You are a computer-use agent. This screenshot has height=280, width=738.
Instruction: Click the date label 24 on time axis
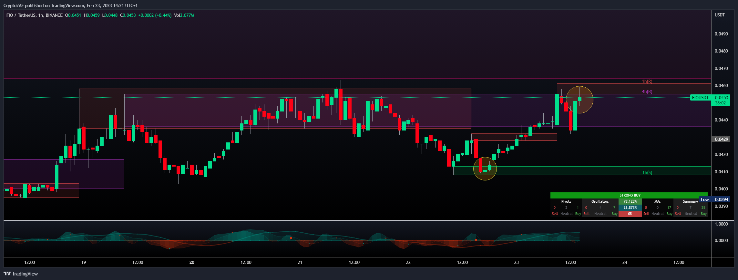click(x=625, y=262)
